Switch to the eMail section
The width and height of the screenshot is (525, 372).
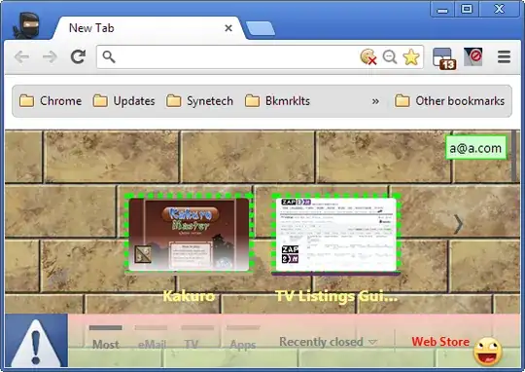pos(152,339)
